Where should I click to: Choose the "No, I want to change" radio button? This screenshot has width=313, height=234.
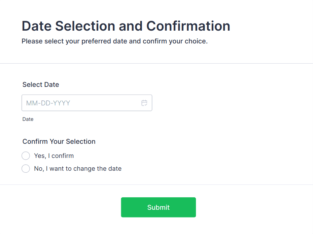(x=26, y=169)
